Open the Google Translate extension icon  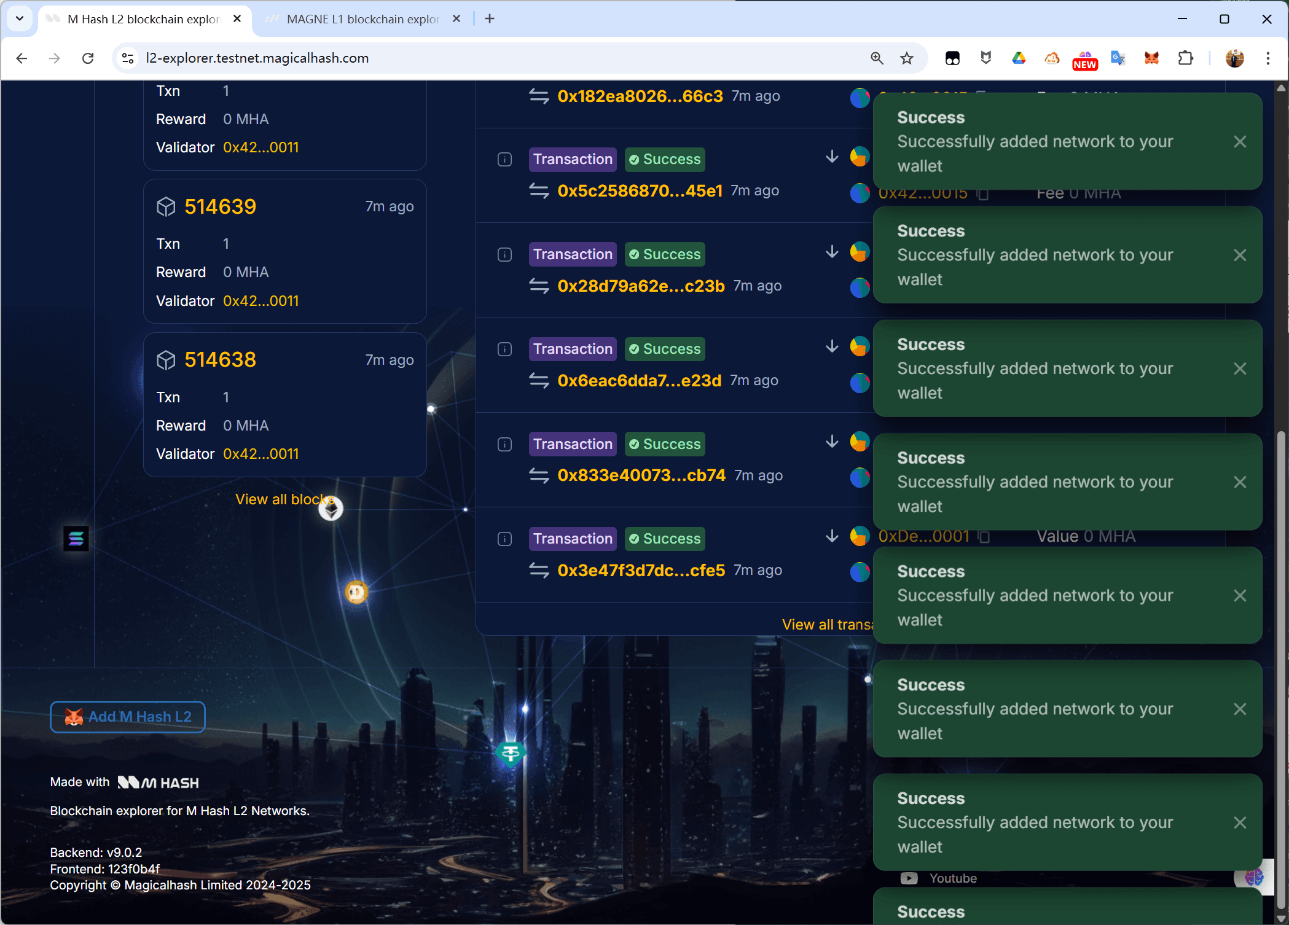click(x=1118, y=58)
